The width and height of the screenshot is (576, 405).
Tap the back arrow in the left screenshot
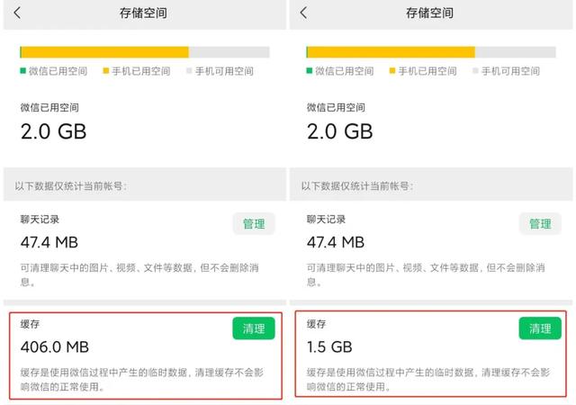point(18,13)
